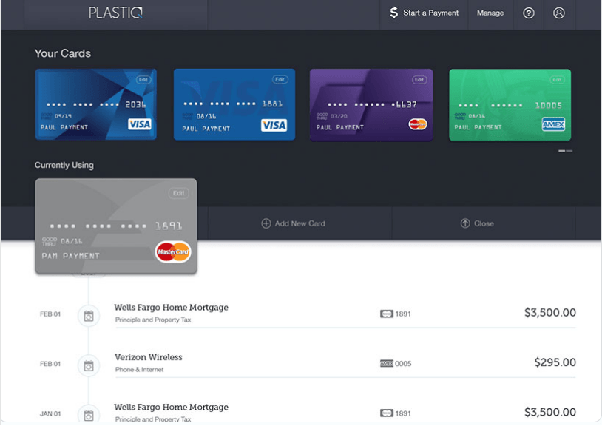
Task: Click the Visa logo on card 2036
Action: [x=139, y=124]
